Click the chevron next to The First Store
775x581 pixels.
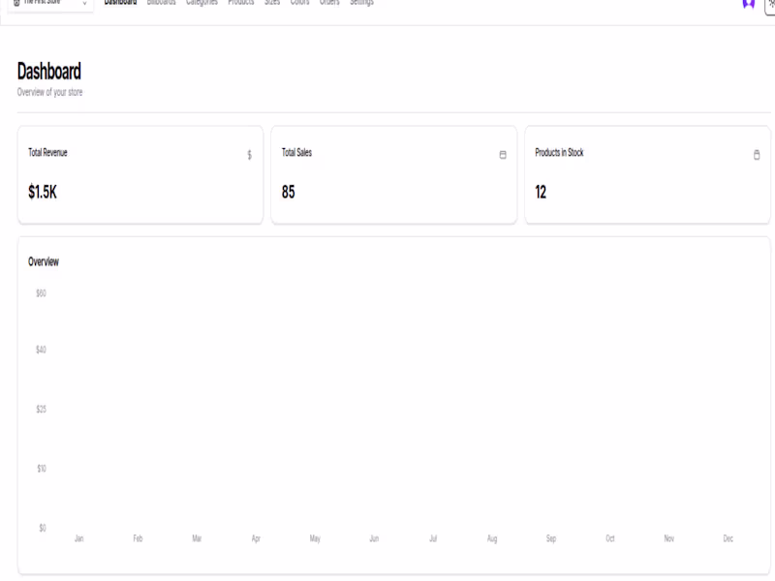point(85,3)
